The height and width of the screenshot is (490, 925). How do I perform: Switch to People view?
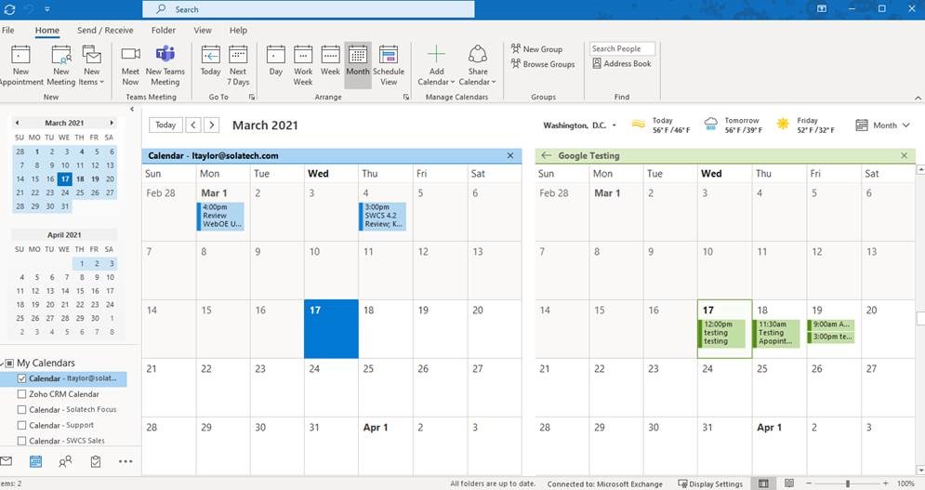(x=65, y=462)
